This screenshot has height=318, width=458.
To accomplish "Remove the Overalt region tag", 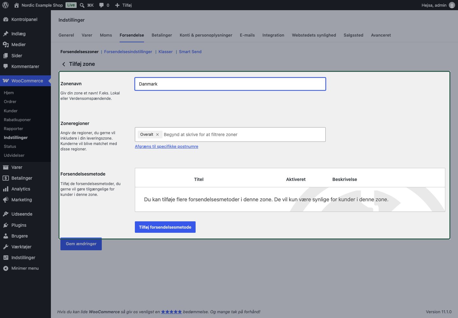I will click(x=157, y=135).
